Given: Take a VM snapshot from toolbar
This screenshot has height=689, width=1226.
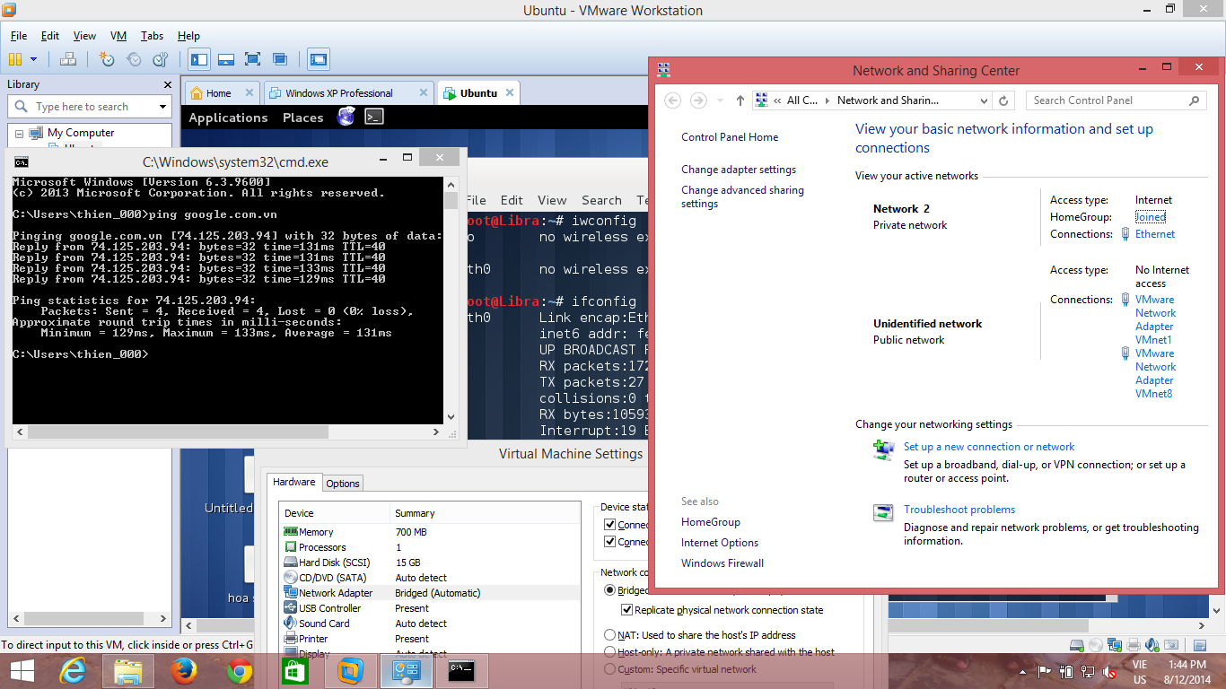Looking at the screenshot, I should click(x=107, y=59).
